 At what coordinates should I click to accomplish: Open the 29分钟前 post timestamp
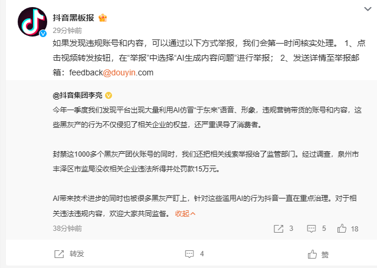point(64,29)
